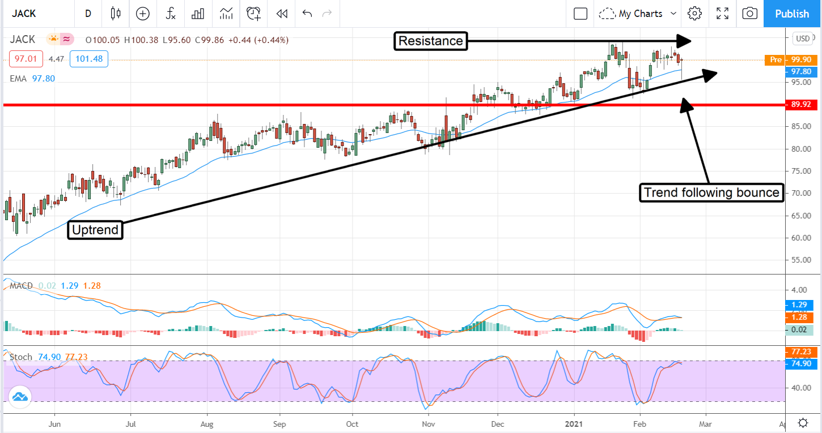The image size is (822, 433).
Task: Start Bar Replay with the rewind icon
Action: (x=281, y=14)
